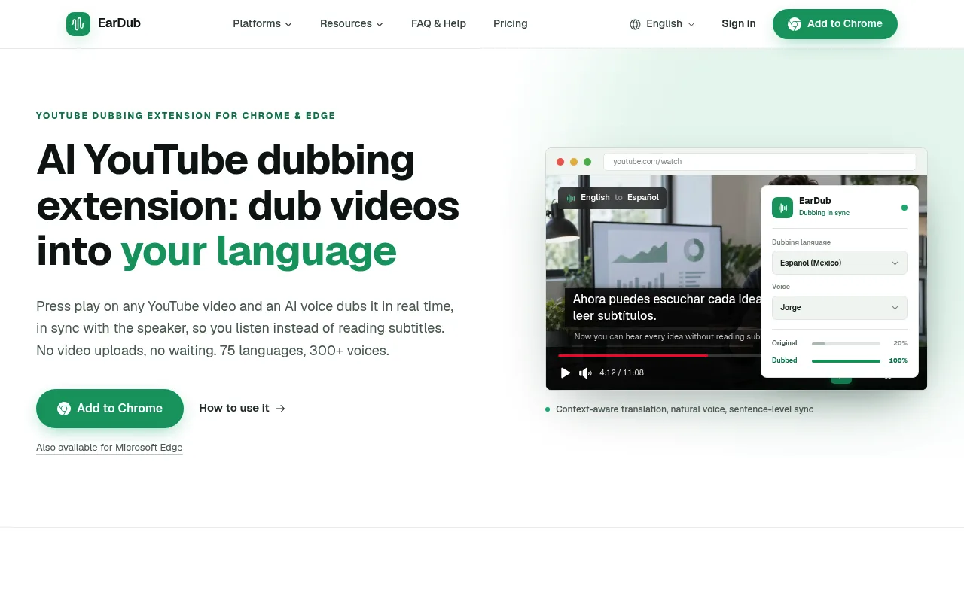964x602 pixels.
Task: Open the Platforms dropdown menu
Action: [262, 24]
